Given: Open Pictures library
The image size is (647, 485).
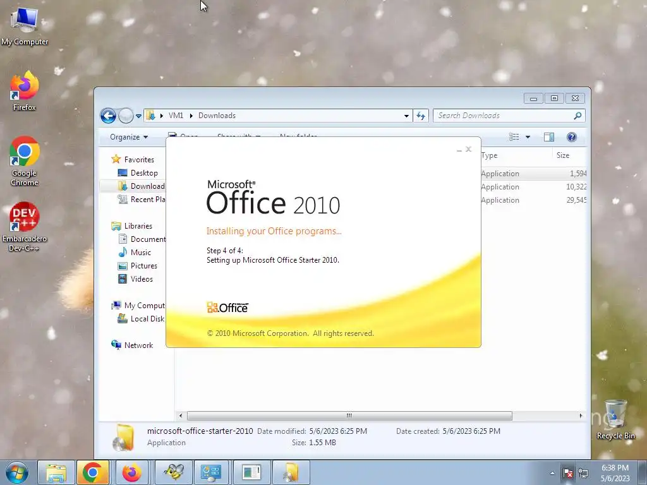Looking at the screenshot, I should [143, 266].
